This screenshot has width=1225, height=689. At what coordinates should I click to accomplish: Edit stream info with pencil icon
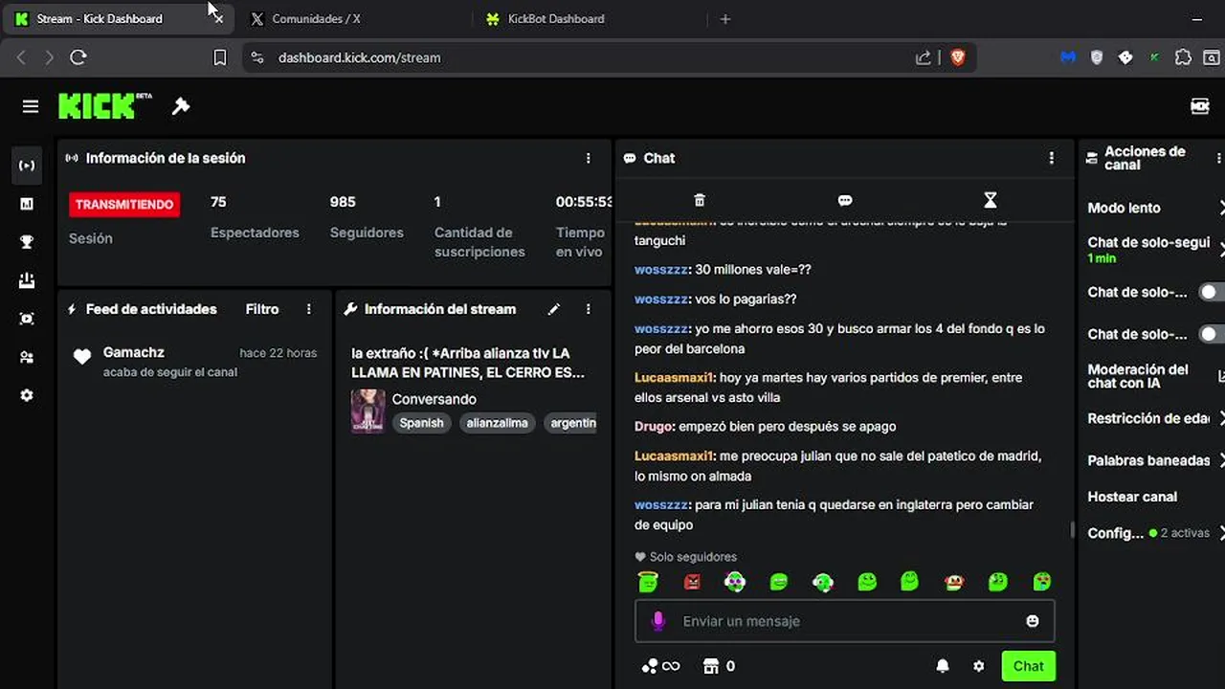(553, 309)
